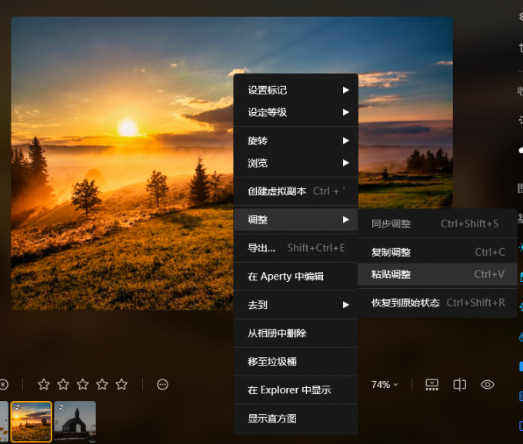The width and height of the screenshot is (523, 444).
Task: Choose 显示直方图
Action: pyautogui.click(x=296, y=418)
